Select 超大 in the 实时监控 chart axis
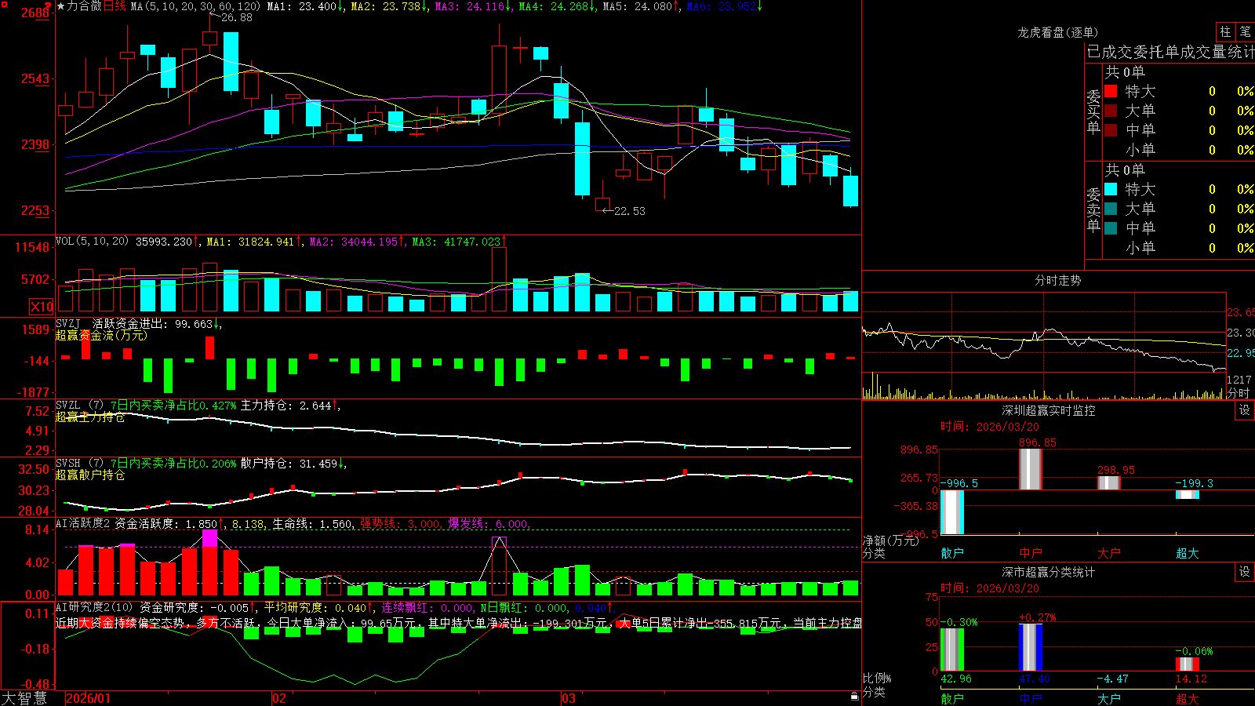Screen dimensions: 1255x706 tap(1188, 553)
